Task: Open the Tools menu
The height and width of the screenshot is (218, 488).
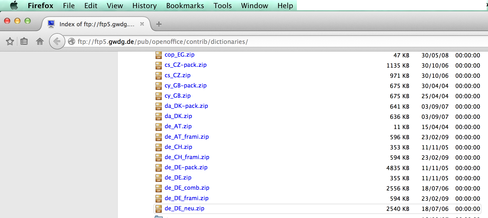Action: pos(223,6)
